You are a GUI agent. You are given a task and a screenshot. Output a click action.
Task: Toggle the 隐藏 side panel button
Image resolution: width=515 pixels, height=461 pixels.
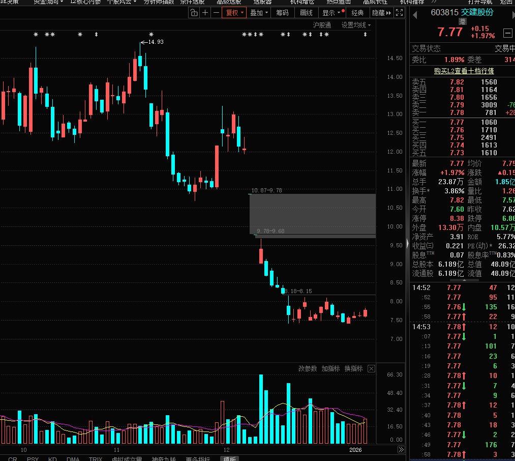click(381, 13)
